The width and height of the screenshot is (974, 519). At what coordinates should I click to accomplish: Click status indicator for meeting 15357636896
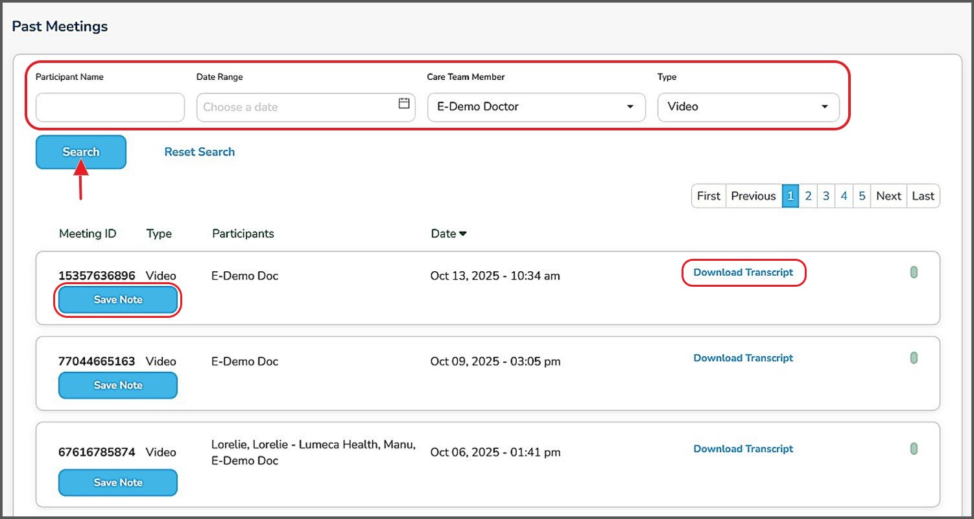[x=914, y=272]
